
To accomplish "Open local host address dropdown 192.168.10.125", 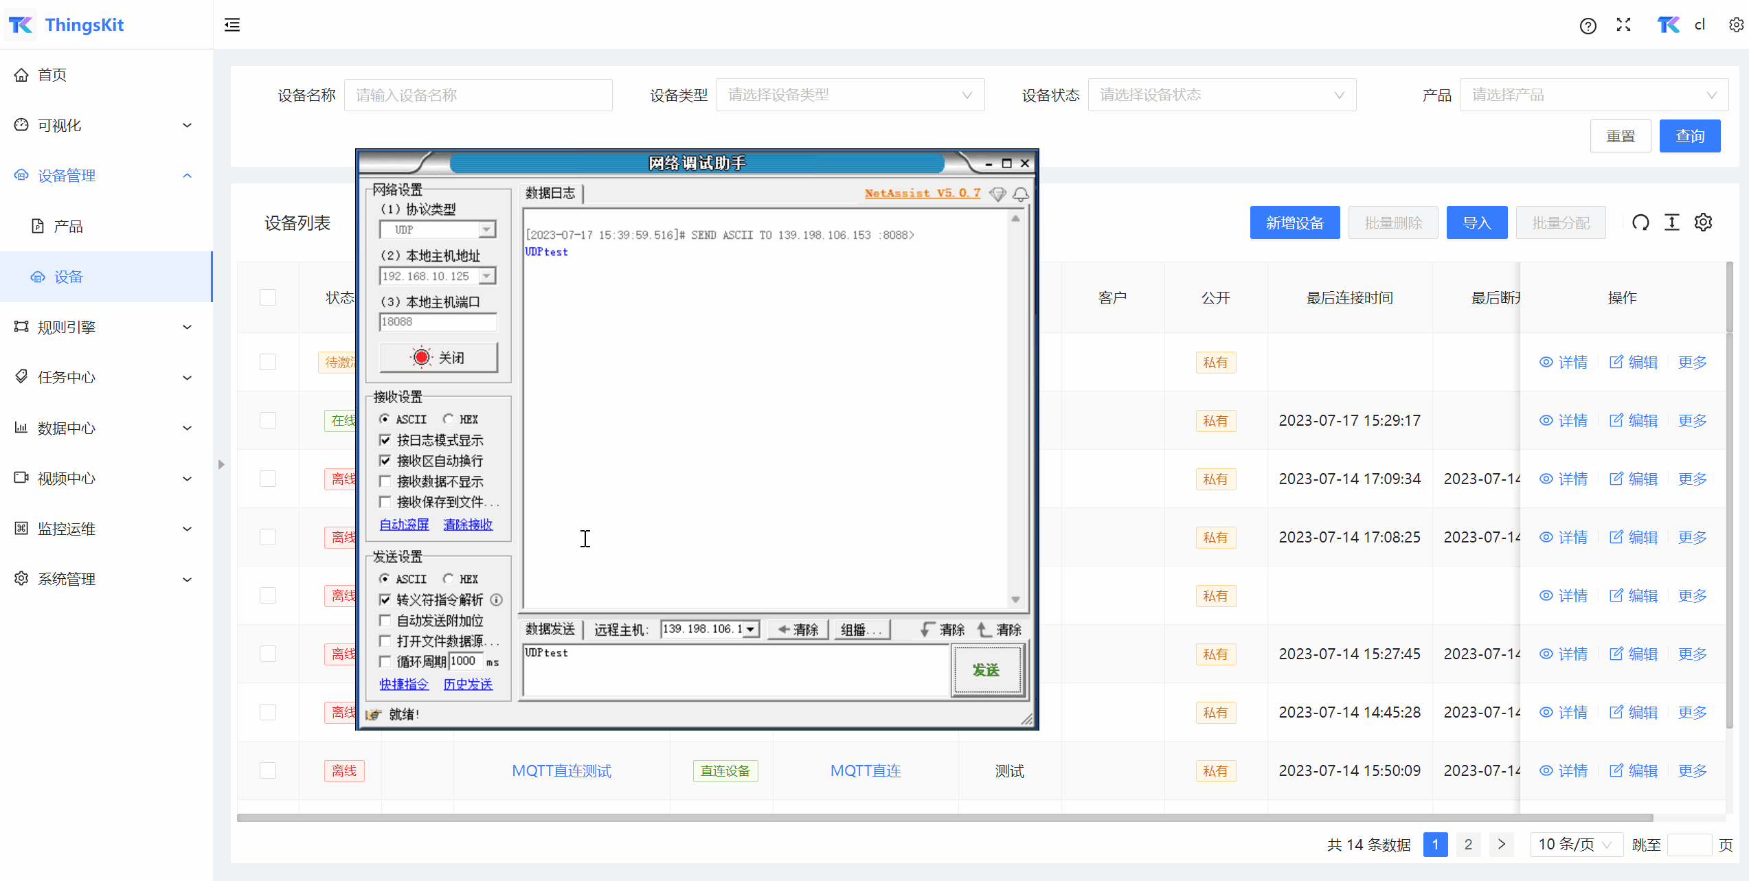I will (438, 276).
